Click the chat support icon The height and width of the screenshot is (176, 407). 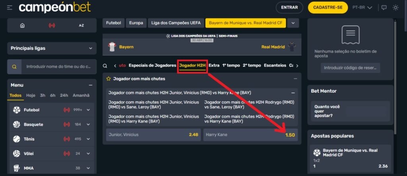coord(384,8)
